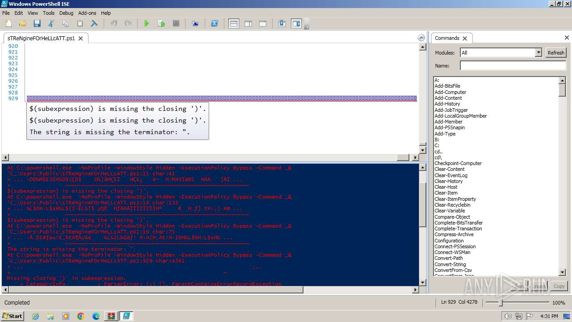Select the Commands add-on tab
The image size is (572, 322).
click(x=447, y=38)
